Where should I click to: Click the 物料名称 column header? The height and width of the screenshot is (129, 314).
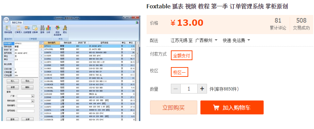(x=68, y=43)
